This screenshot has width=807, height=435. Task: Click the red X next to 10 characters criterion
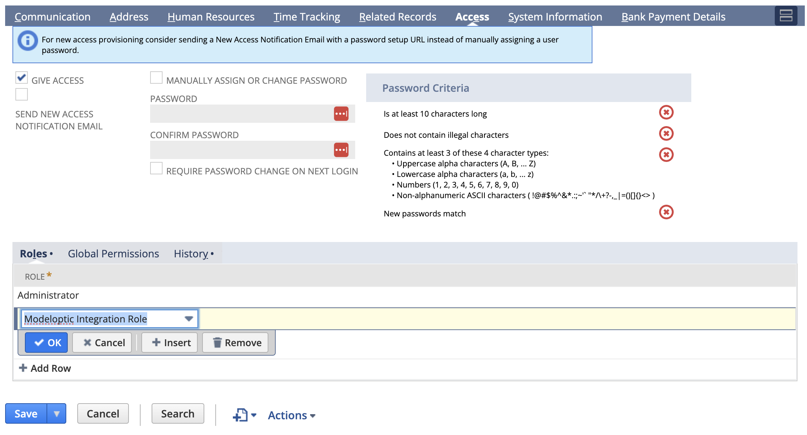666,113
